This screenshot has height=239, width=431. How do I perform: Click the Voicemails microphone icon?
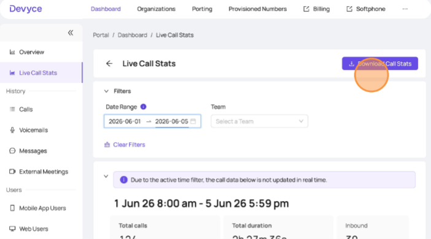[x=12, y=130]
